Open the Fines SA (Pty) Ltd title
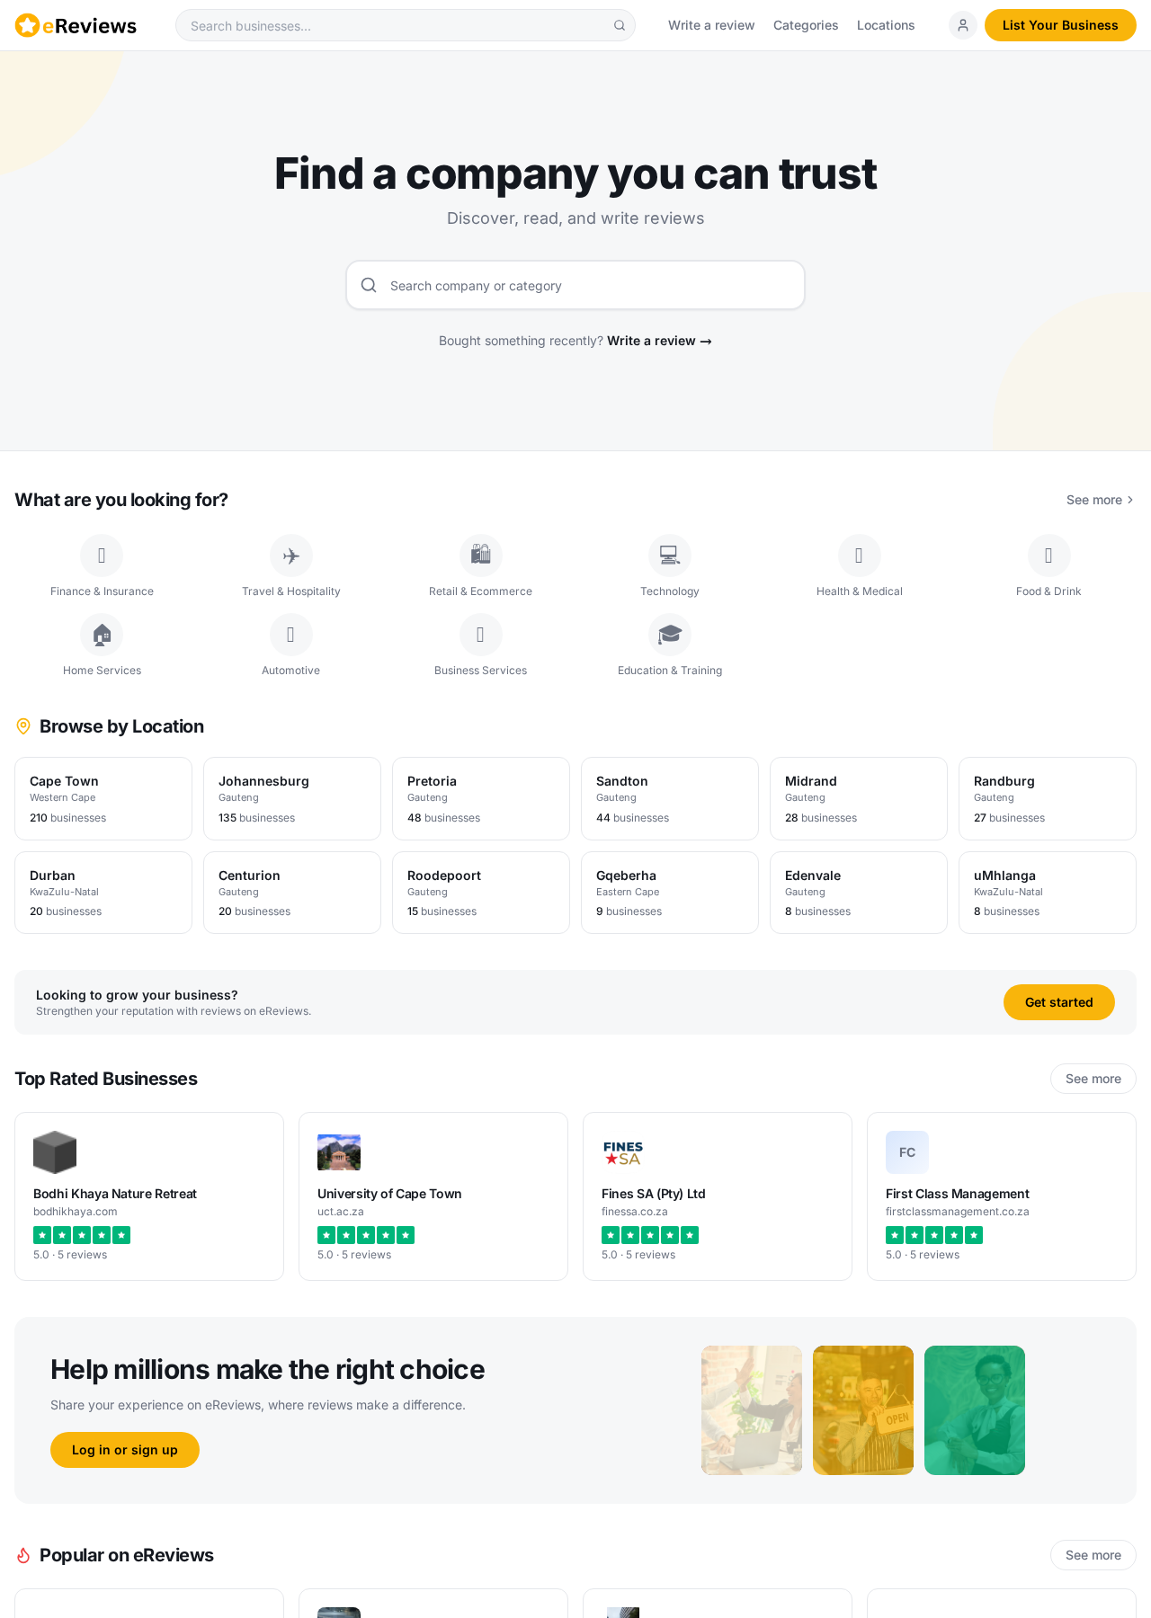Image resolution: width=1151 pixels, height=1618 pixels. (654, 1194)
